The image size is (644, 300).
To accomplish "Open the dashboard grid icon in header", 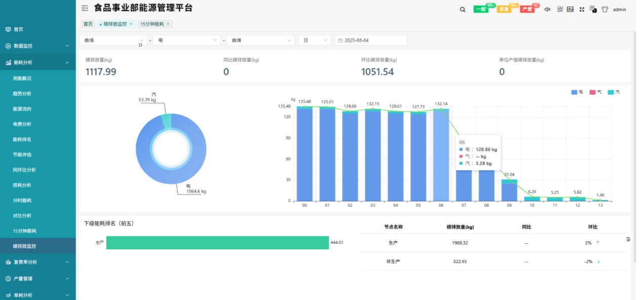I will [560, 9].
